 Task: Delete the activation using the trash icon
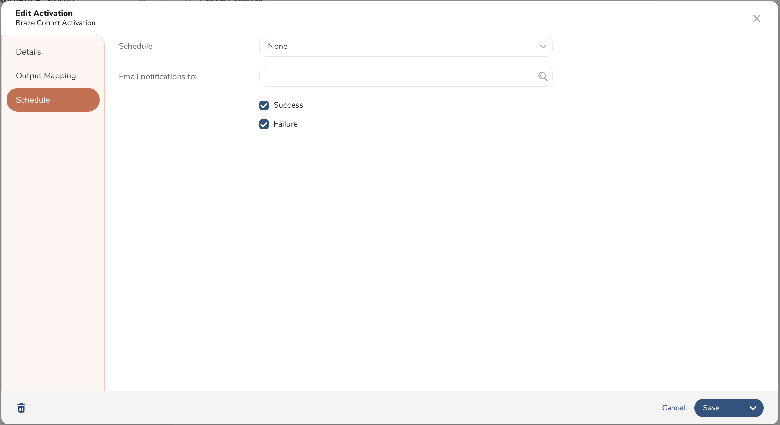21,408
